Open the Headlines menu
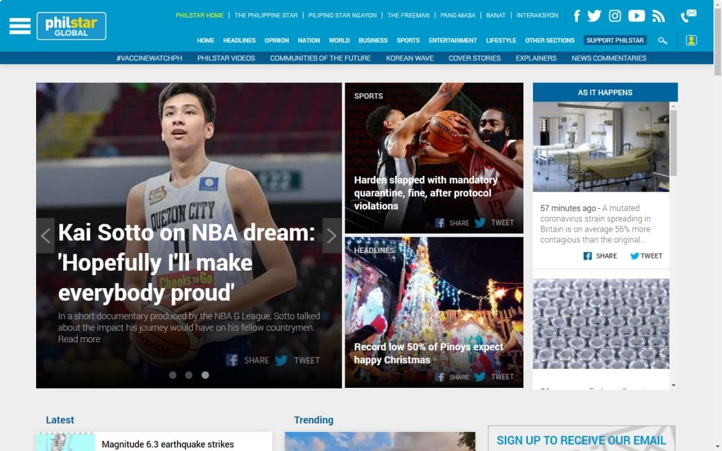Viewport: 722px width, 451px height. pyautogui.click(x=239, y=41)
